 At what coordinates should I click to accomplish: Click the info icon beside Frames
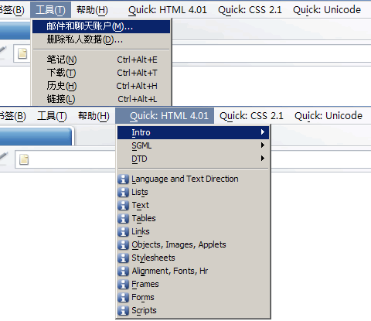pyautogui.click(x=123, y=284)
